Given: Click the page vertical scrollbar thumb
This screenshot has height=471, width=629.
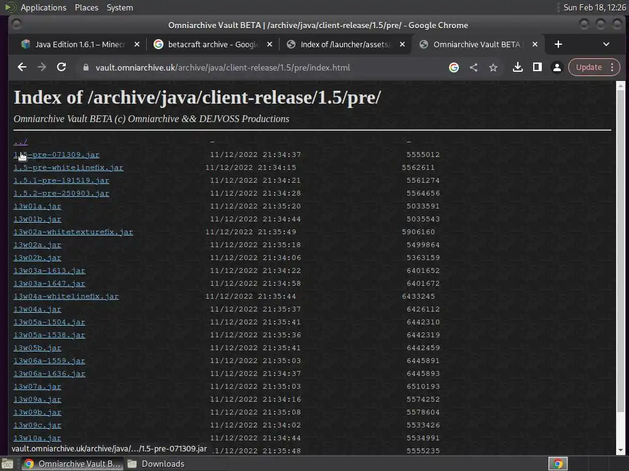Looking at the screenshot, I should [620, 250].
